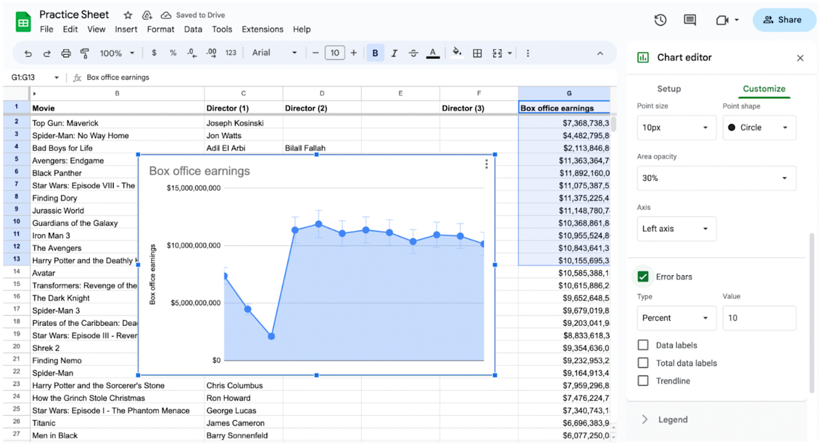The width and height of the screenshot is (820, 448).
Task: Open version history clock icon
Action: click(x=660, y=20)
